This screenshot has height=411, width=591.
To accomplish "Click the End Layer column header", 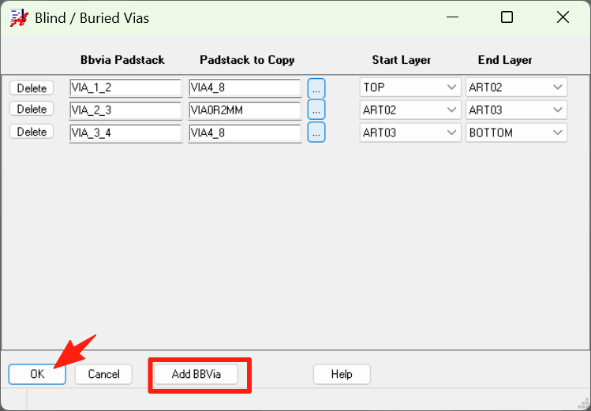I will pos(505,60).
